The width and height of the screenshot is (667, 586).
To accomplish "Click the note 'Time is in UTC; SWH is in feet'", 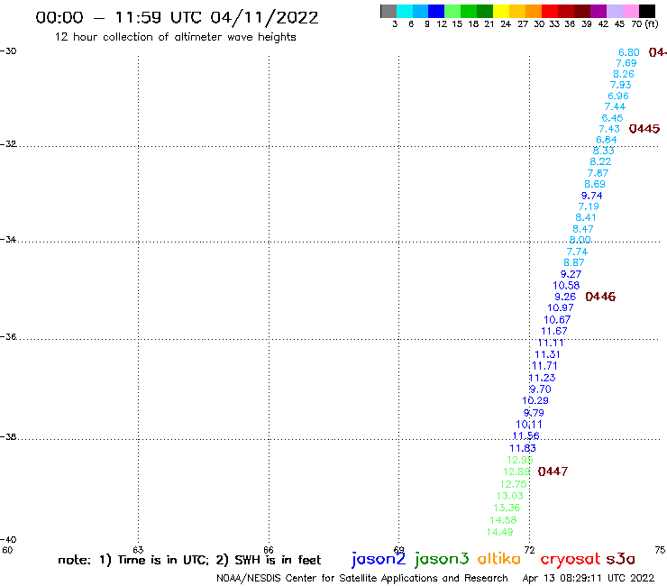I will point(189,560).
